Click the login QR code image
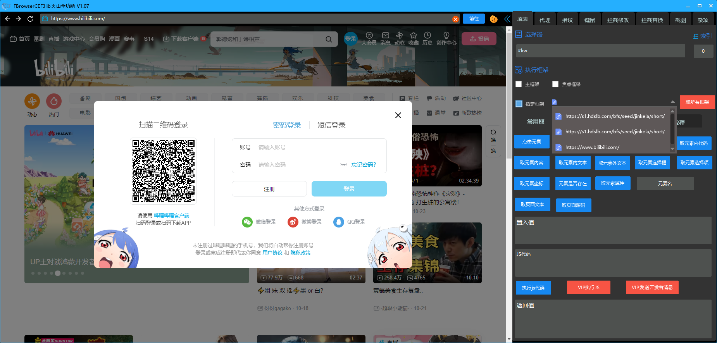The width and height of the screenshot is (717, 343). point(163,171)
